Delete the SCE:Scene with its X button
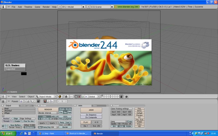This screenshot has width=218, height=136. tap(112, 7)
